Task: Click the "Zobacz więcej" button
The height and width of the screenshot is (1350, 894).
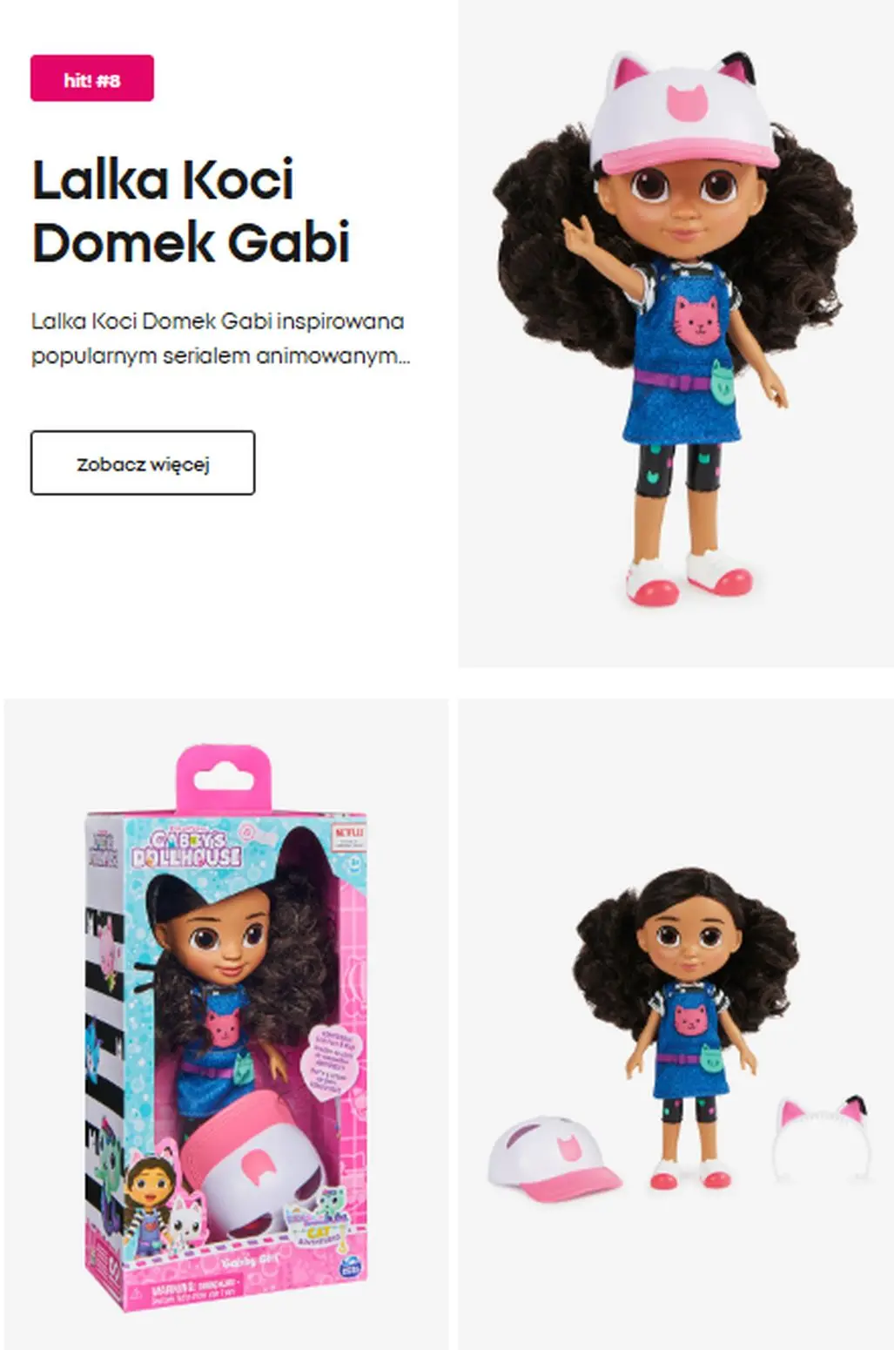Action: coord(143,462)
